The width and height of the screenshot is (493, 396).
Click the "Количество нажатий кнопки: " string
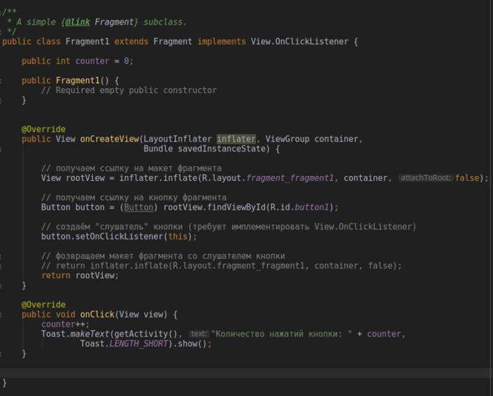click(281, 333)
